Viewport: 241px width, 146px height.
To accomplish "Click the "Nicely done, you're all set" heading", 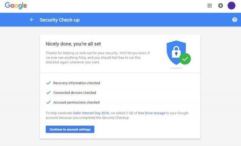I will pos(73,44).
